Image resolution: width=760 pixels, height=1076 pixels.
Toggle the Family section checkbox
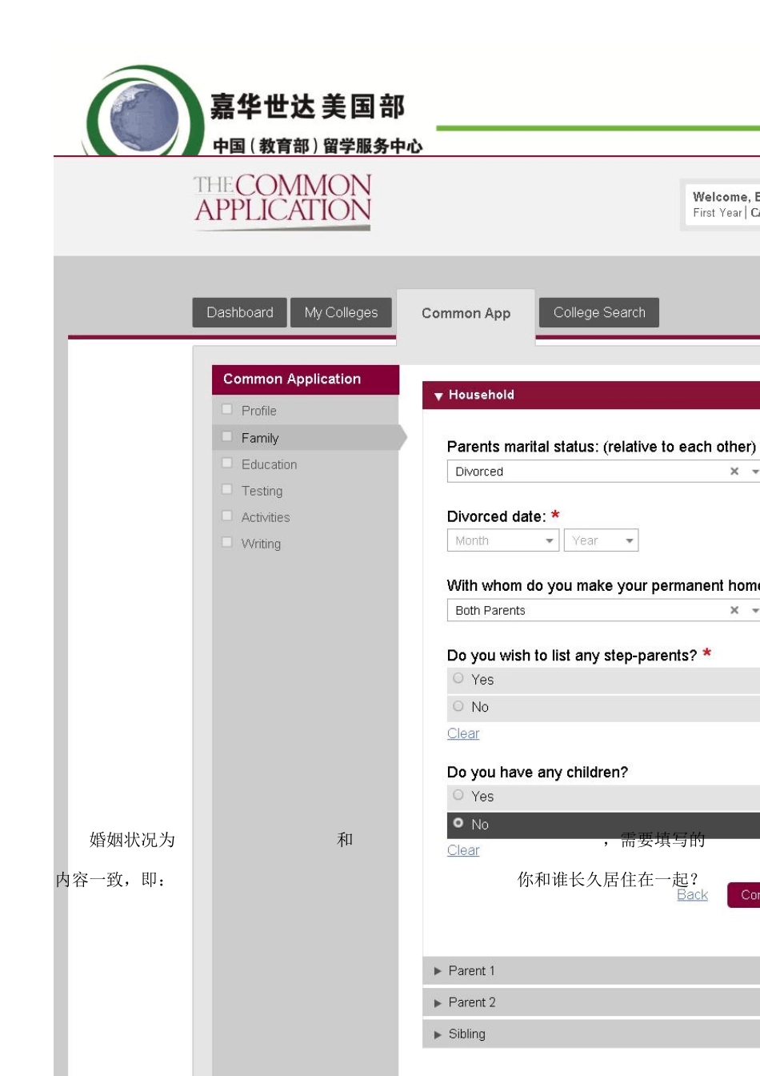pos(227,437)
